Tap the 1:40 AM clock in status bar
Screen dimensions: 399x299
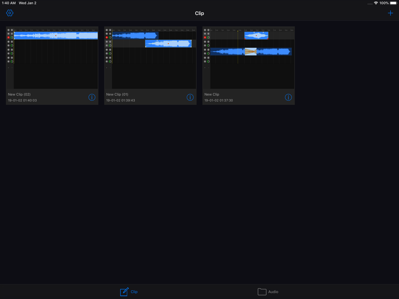click(9, 3)
